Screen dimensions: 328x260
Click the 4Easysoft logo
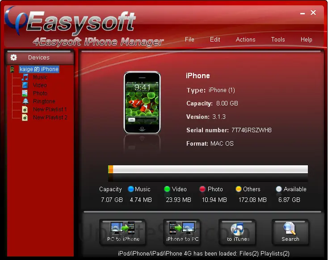tap(70, 21)
